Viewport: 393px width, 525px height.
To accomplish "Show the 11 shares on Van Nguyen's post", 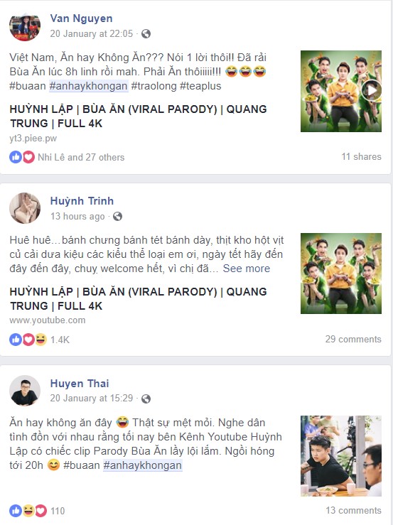I will point(361,157).
